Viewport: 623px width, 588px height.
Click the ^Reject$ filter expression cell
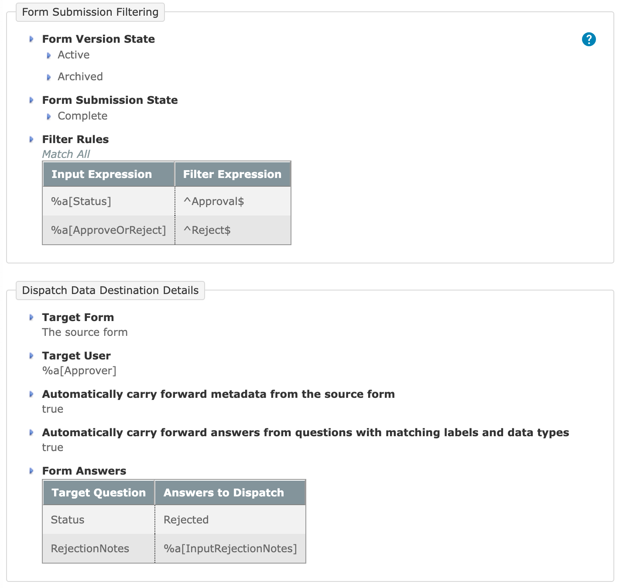pyautogui.click(x=233, y=230)
